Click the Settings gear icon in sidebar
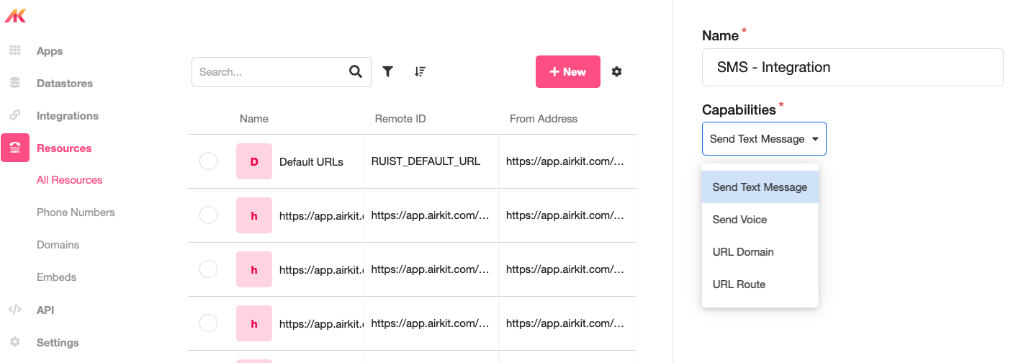Image resolution: width=1021 pixels, height=363 pixels. (14, 342)
